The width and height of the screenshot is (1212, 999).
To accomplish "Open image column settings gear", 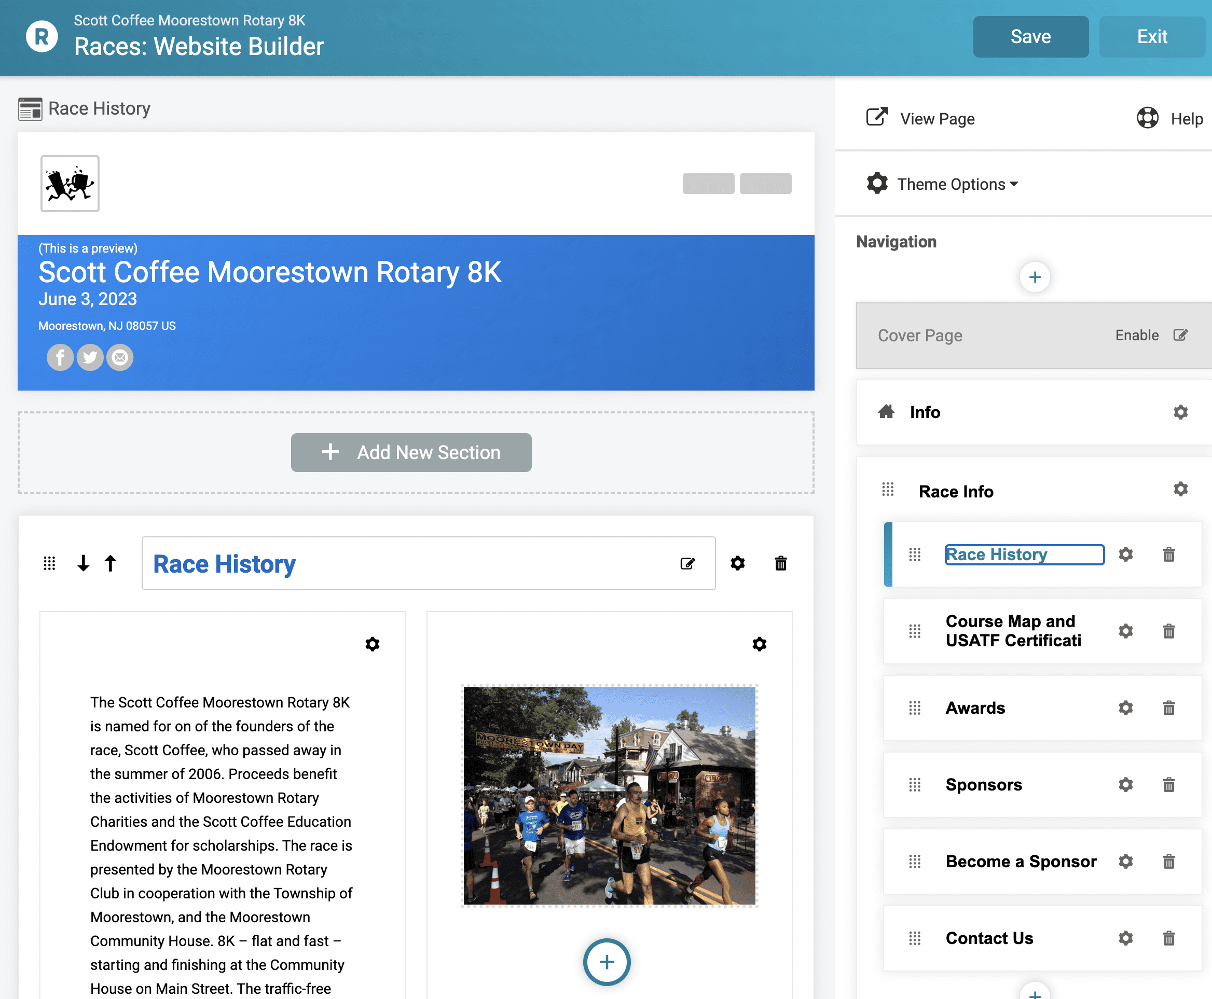I will (x=760, y=644).
